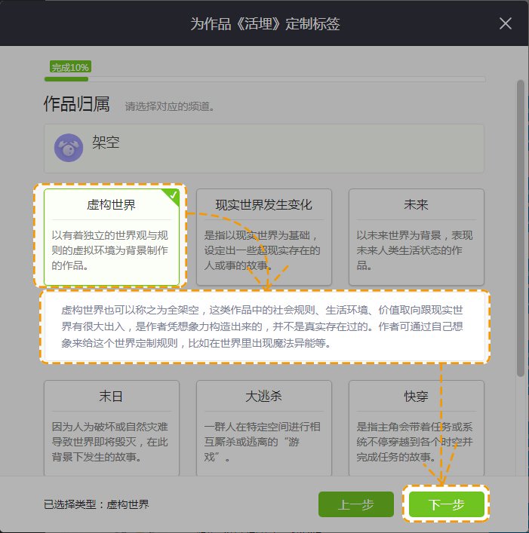Choose the 快穿 category card

416,427
